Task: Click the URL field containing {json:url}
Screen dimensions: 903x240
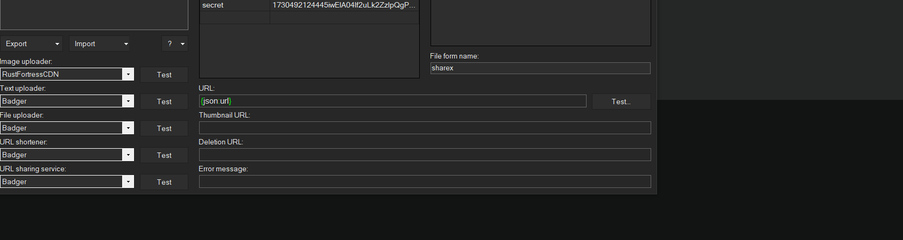Action: 393,101
